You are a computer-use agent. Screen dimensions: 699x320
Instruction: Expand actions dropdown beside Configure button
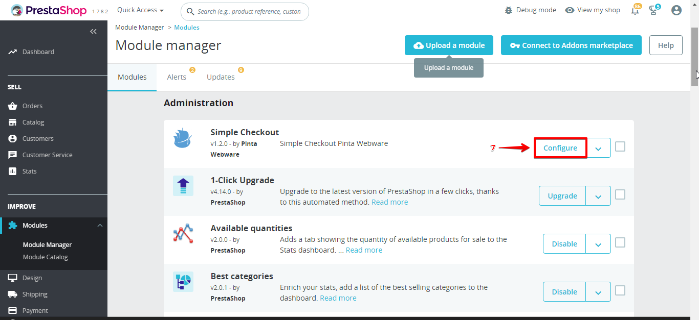pyautogui.click(x=598, y=148)
